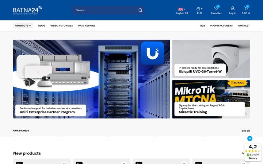263x164 pixels.
Task: Click the Mikrotik Training caption text
Action: tap(193, 112)
